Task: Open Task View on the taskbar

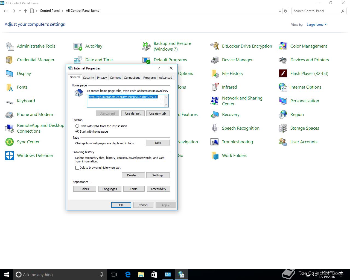Action: (x=114, y=275)
